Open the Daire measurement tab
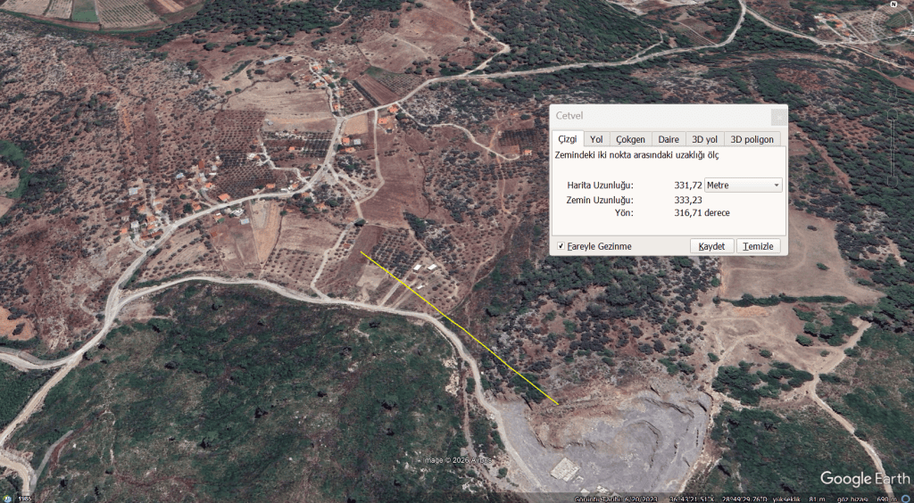Viewport: 914px width, 503px height. [669, 139]
